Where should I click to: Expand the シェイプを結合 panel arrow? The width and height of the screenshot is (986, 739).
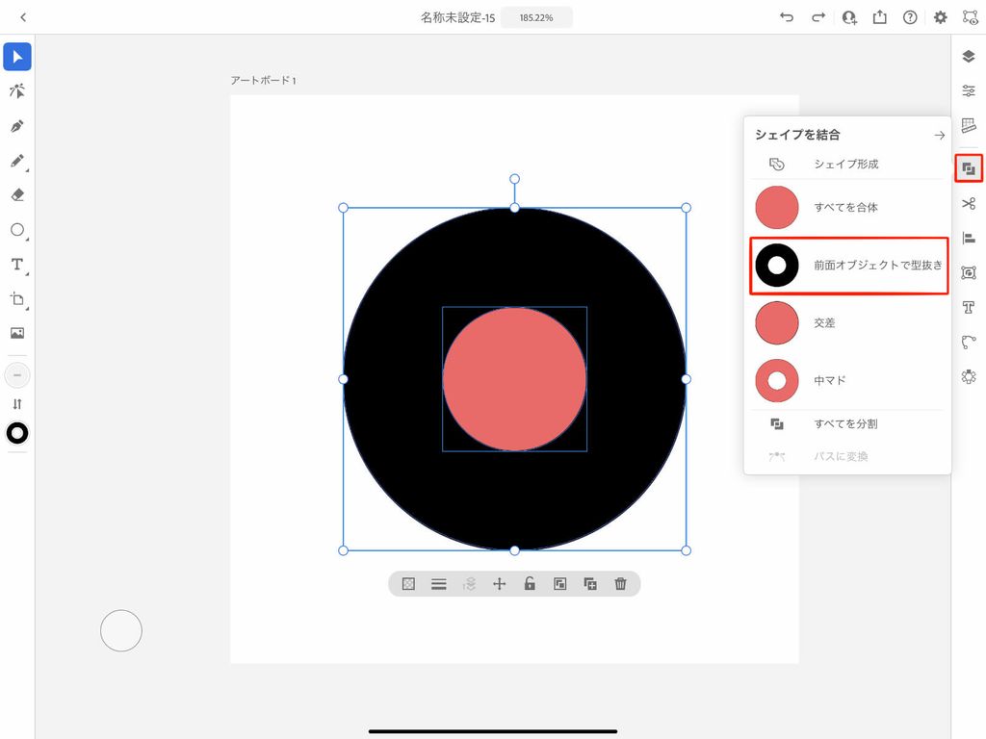pos(939,135)
